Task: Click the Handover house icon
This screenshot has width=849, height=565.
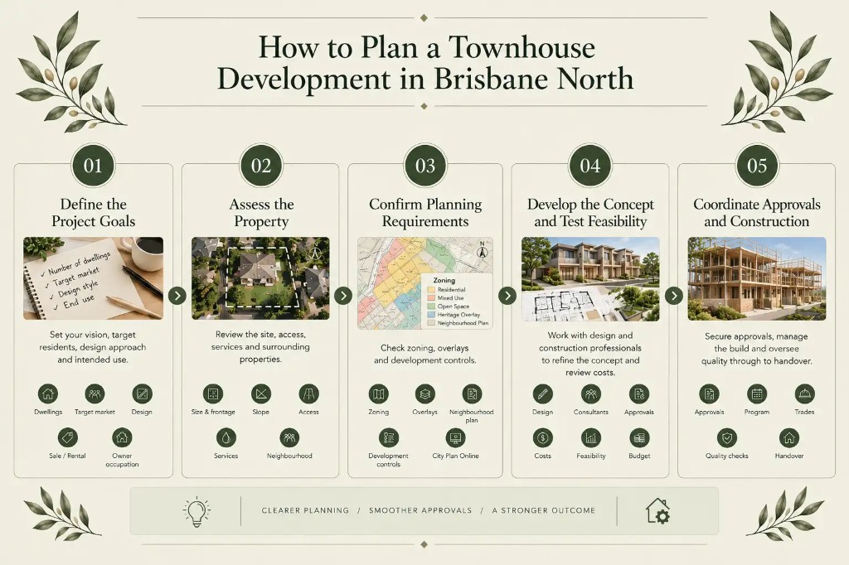Action: coord(789,437)
